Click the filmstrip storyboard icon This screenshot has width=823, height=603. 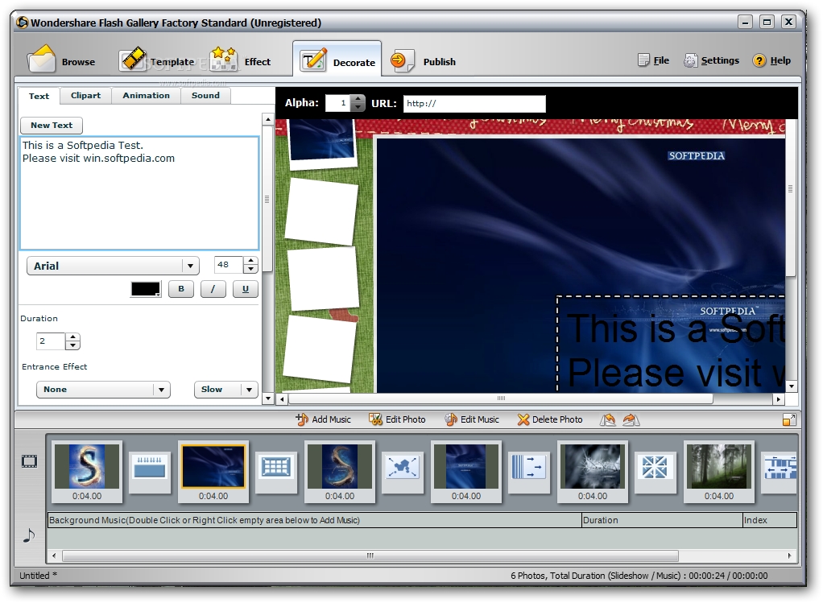[x=29, y=462]
